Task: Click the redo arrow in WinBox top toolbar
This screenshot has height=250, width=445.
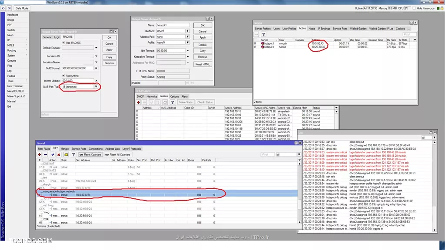Action: coord(10,8)
